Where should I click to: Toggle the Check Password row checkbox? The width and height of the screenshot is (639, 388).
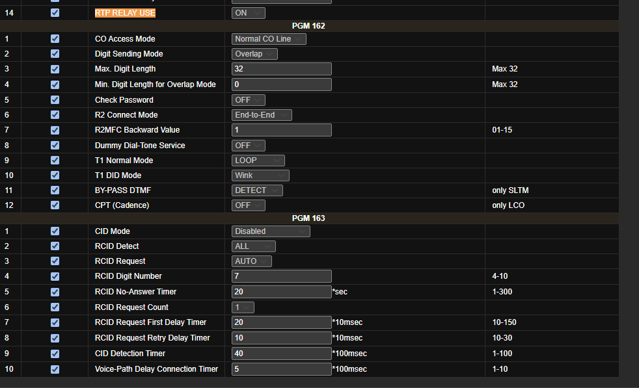(55, 100)
